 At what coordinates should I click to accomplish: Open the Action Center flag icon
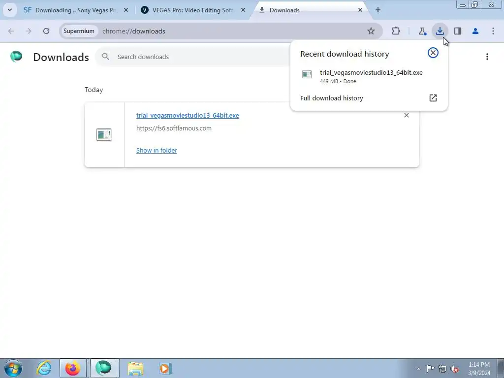point(430,369)
